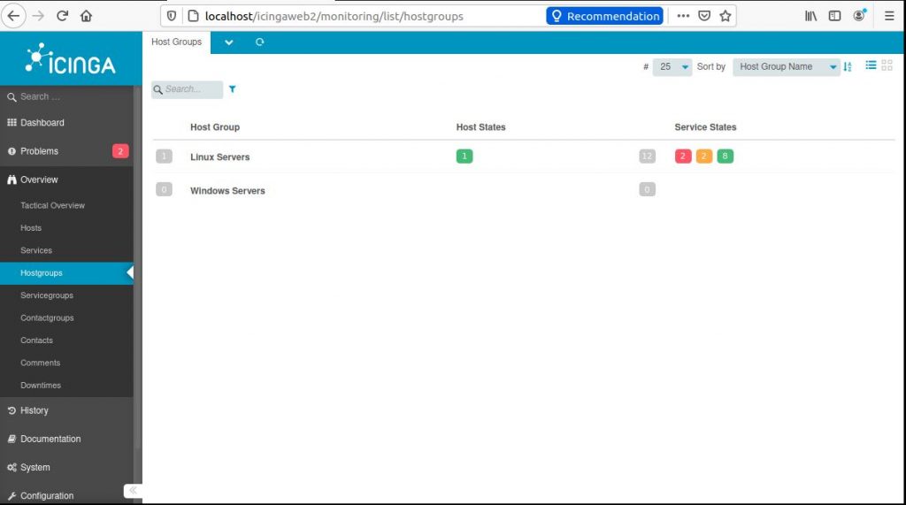Open the browser hamburger menu

point(889,16)
